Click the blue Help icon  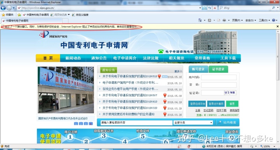(273, 20)
